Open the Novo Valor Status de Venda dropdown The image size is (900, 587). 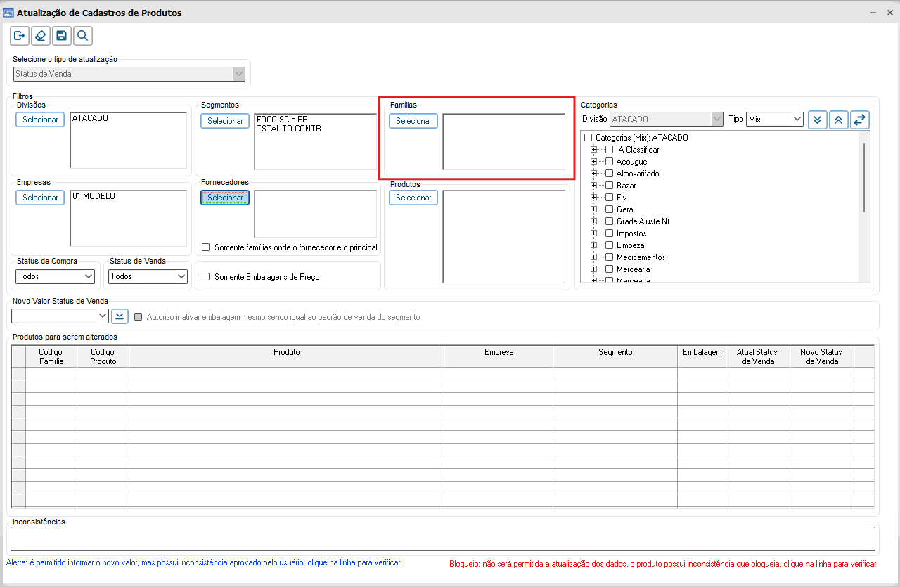(x=60, y=316)
